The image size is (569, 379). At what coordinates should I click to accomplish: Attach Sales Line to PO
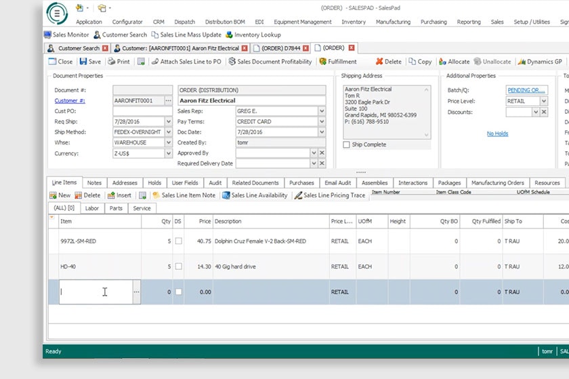coord(186,62)
